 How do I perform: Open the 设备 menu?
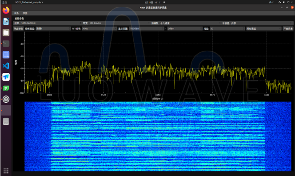coord(16,13)
